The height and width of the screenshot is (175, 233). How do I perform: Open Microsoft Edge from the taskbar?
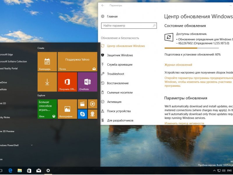pyautogui.click(x=10, y=171)
